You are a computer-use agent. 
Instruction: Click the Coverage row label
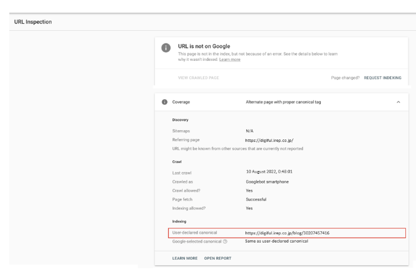coord(181,102)
